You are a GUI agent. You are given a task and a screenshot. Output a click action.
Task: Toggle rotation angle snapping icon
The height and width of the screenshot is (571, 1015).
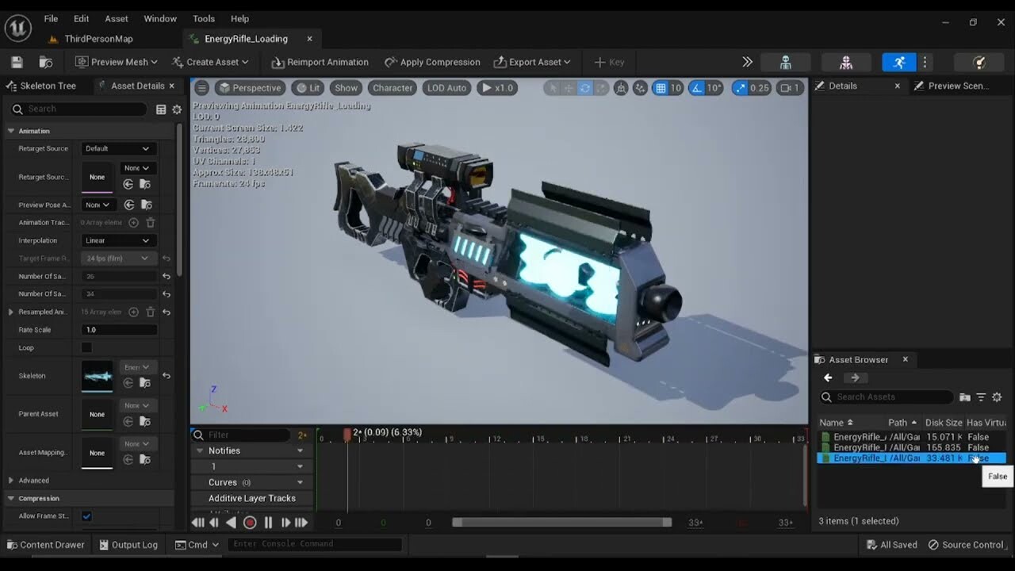point(695,88)
